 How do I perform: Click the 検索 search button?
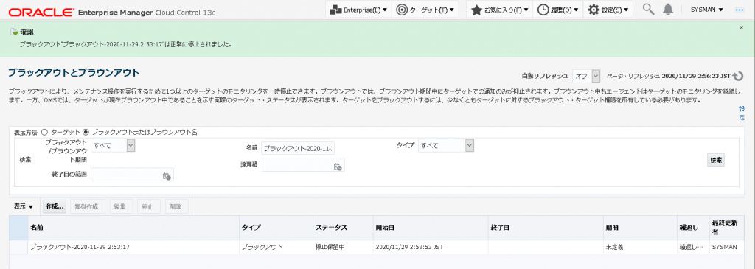click(x=715, y=160)
